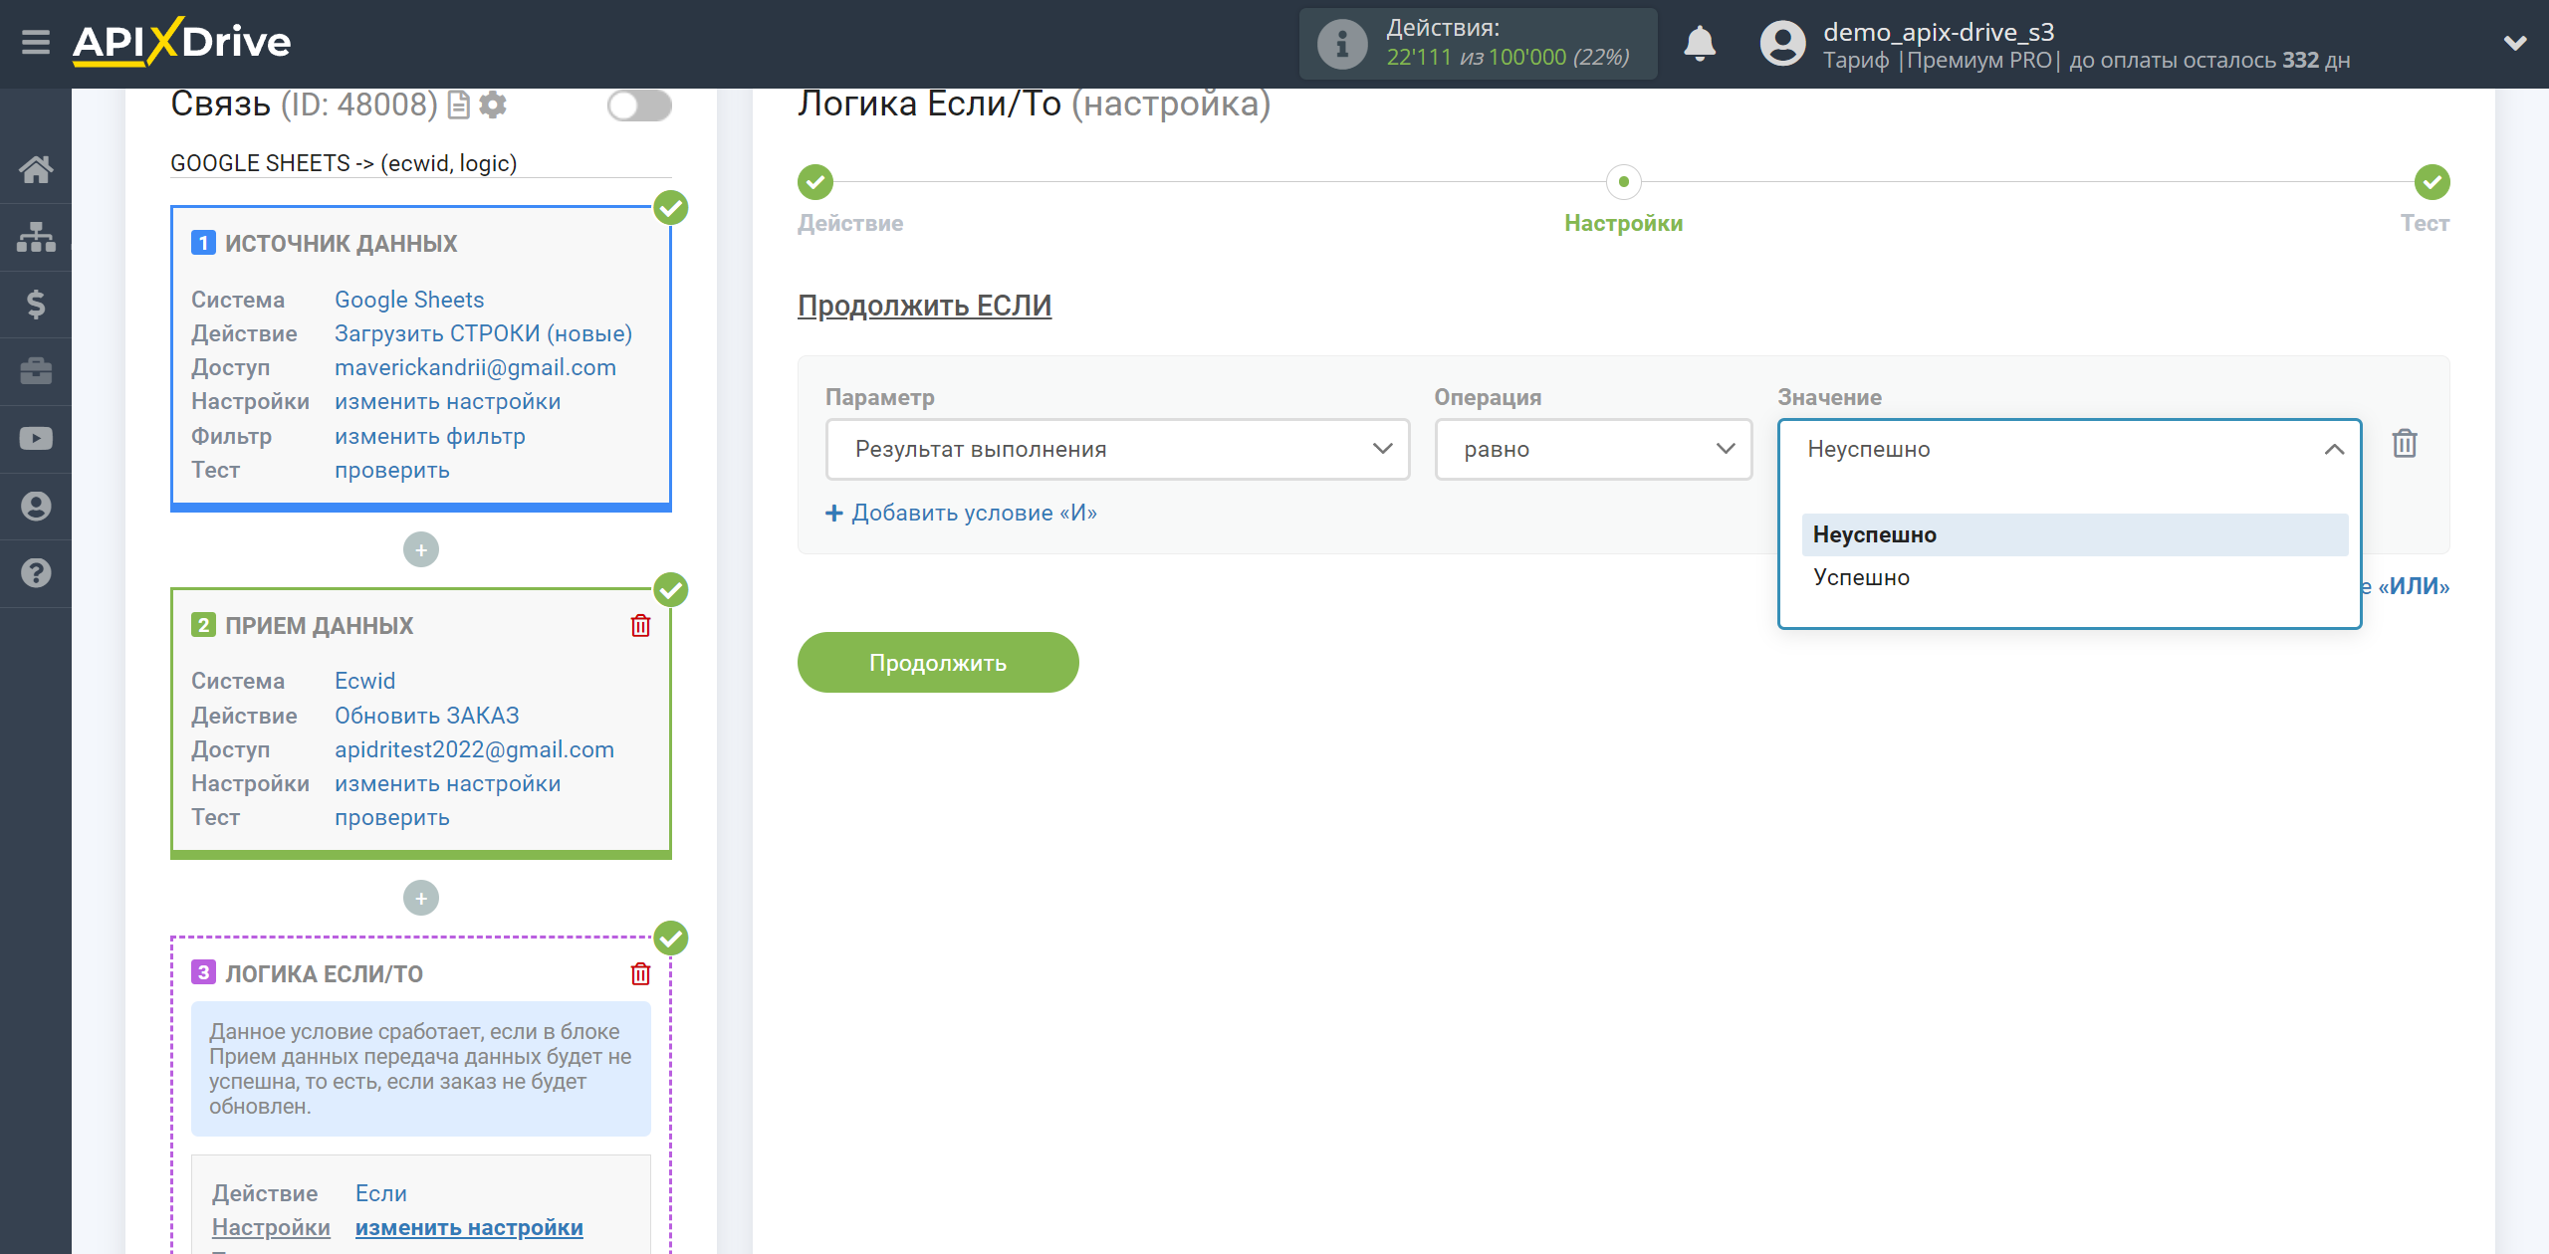Click the «ИЛИ» condition link
This screenshot has width=2549, height=1254.
click(2414, 586)
